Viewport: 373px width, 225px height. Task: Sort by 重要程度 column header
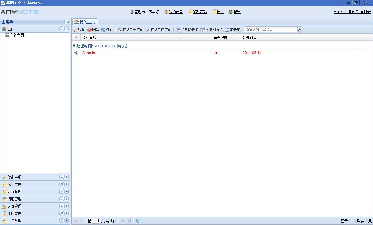click(x=226, y=38)
